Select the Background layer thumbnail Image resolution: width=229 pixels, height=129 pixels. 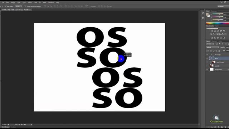pyautogui.click(x=211, y=70)
